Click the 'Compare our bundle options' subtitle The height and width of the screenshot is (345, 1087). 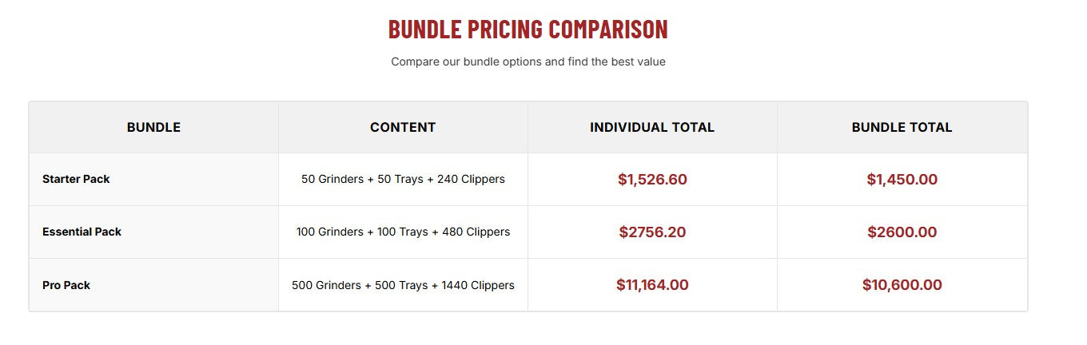(x=528, y=61)
